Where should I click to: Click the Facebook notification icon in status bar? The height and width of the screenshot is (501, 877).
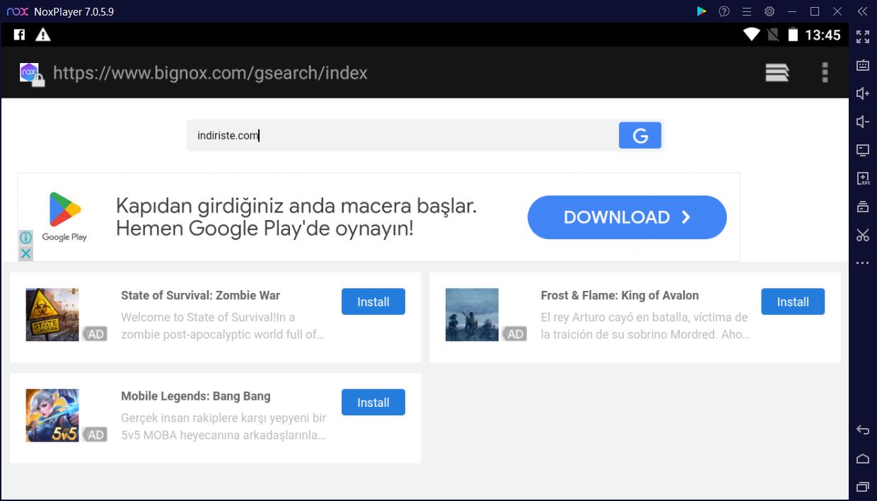(x=20, y=35)
